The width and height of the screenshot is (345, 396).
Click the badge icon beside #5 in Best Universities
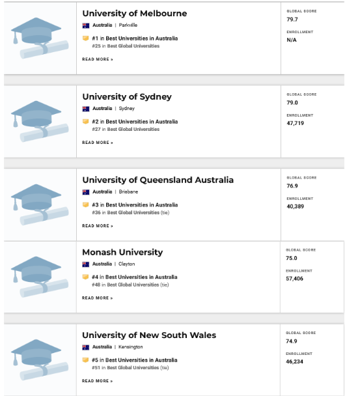(x=85, y=360)
